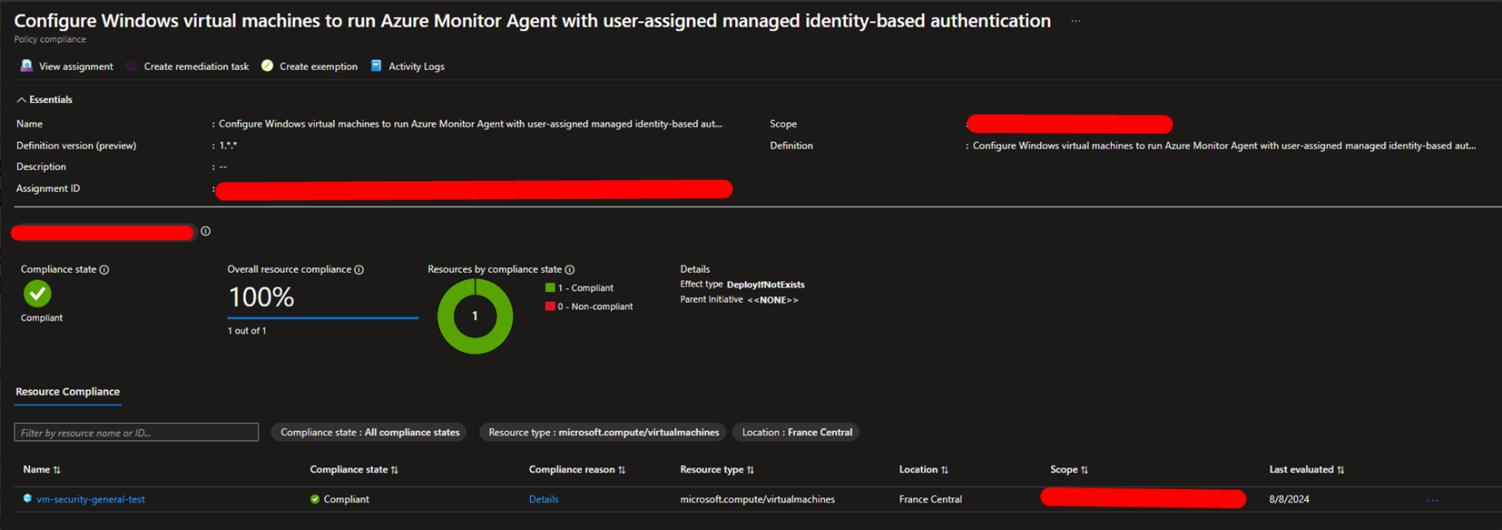
Task: Open row options ellipsis for vm-security-general-test
Action: pyautogui.click(x=1432, y=500)
